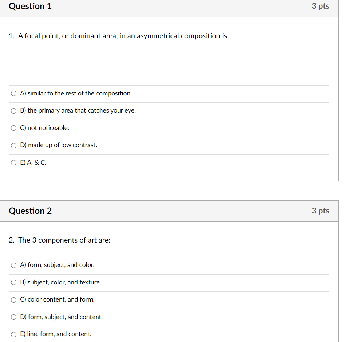Click the 3 pts label for Question 1
The width and height of the screenshot is (346, 342).
click(x=321, y=6)
